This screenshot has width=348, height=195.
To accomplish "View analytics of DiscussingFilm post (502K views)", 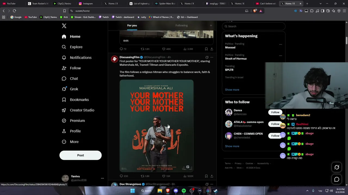I will point(188,176).
